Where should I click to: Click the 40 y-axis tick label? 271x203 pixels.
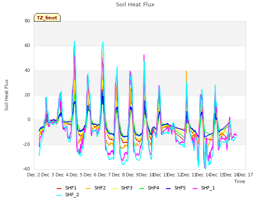tap(27, 70)
